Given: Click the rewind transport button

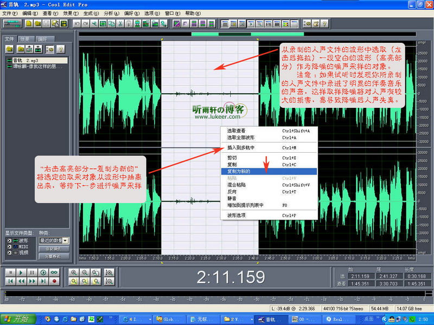Looking at the screenshot, I should click(x=21, y=281).
